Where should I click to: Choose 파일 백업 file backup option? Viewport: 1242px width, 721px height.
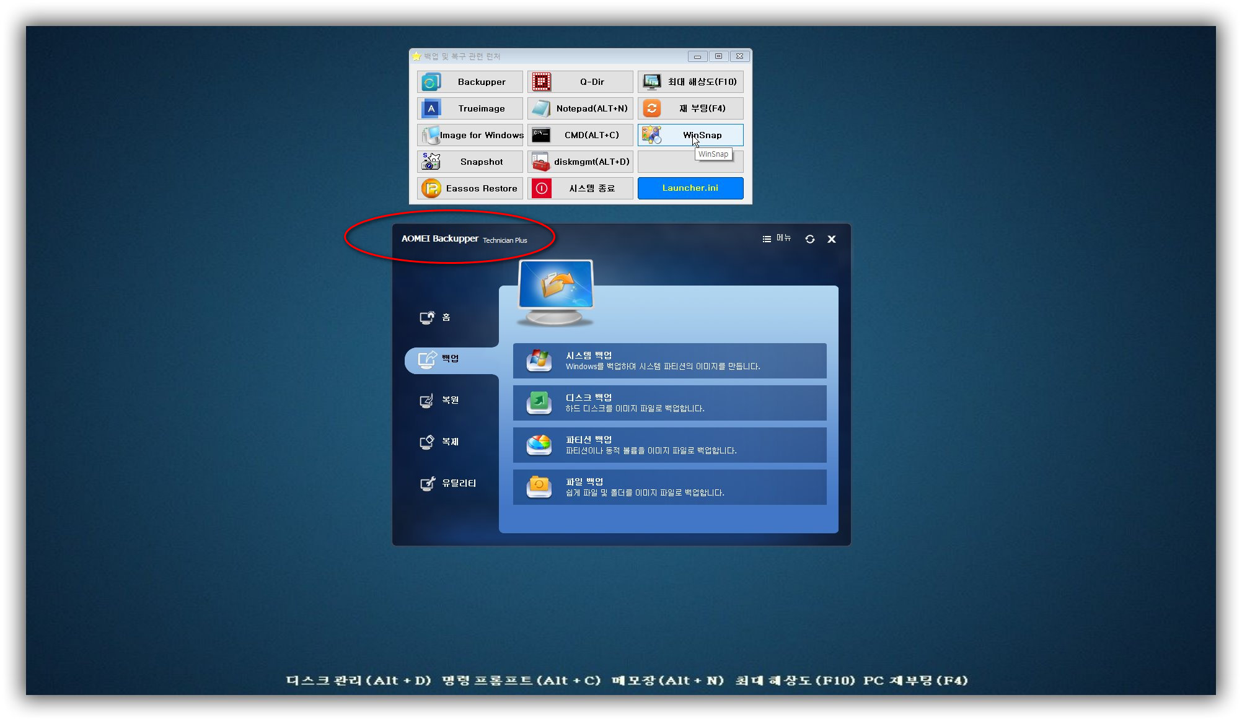click(x=669, y=487)
